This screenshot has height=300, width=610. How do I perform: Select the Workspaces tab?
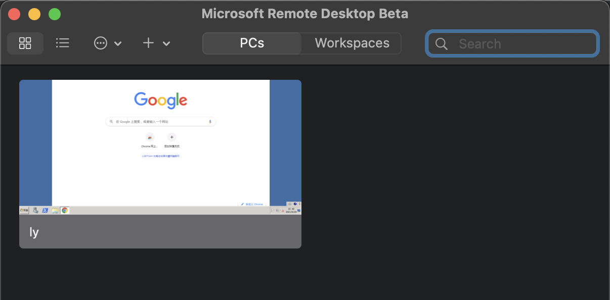352,43
